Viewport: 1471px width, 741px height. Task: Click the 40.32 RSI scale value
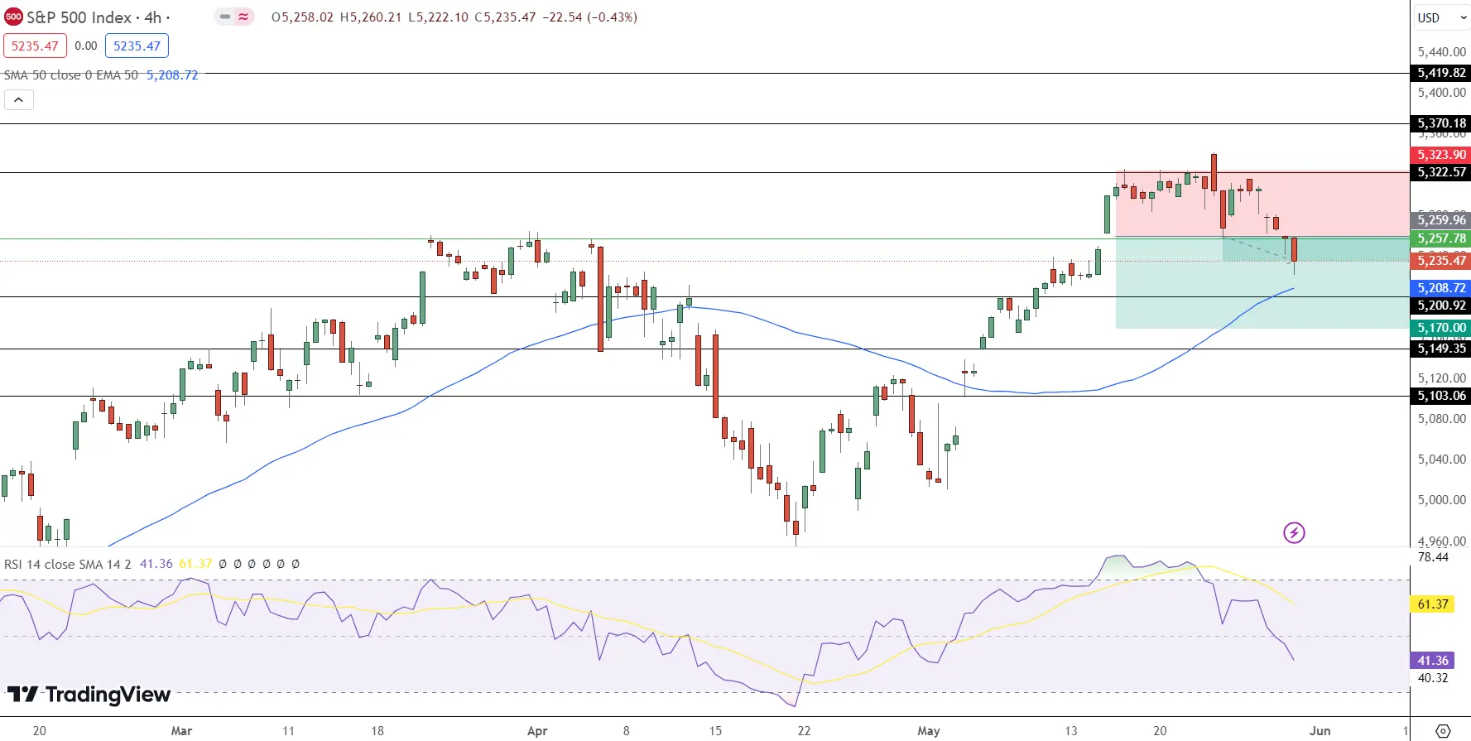1434,678
